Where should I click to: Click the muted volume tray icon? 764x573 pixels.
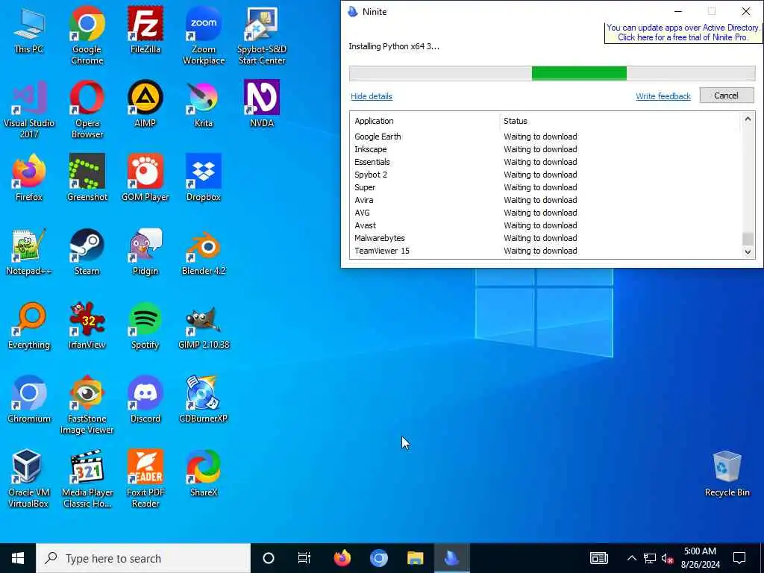tap(667, 558)
